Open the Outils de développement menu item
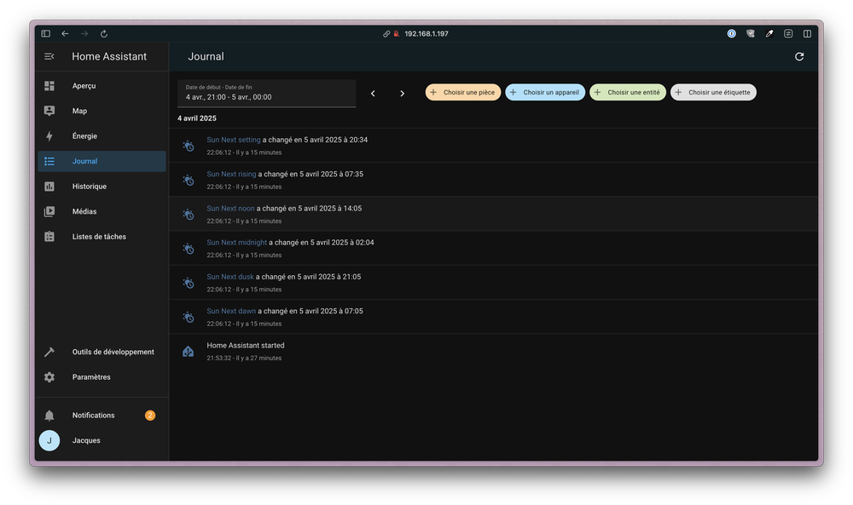 pos(102,352)
